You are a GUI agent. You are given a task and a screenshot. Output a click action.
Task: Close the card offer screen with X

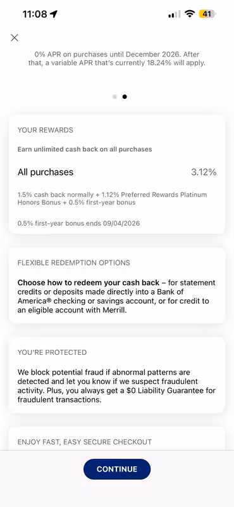click(x=14, y=38)
